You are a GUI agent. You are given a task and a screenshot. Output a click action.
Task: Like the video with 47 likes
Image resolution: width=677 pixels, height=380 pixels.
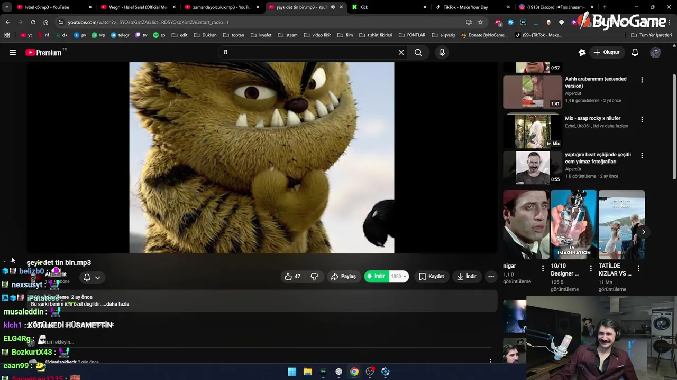[x=292, y=276]
